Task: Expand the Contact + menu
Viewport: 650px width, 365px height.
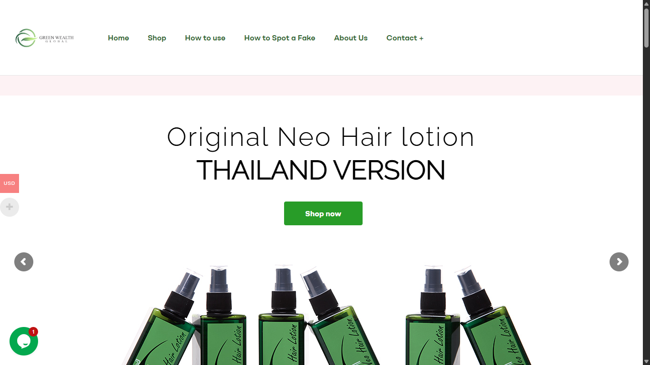Action: pos(405,38)
